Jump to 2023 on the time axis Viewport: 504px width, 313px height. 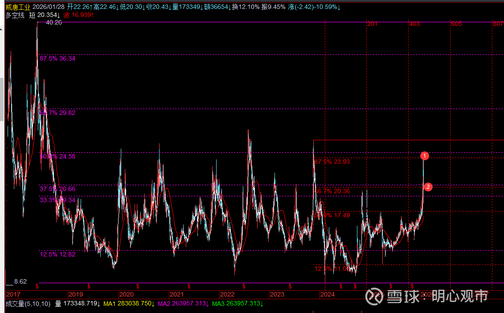[277, 294]
